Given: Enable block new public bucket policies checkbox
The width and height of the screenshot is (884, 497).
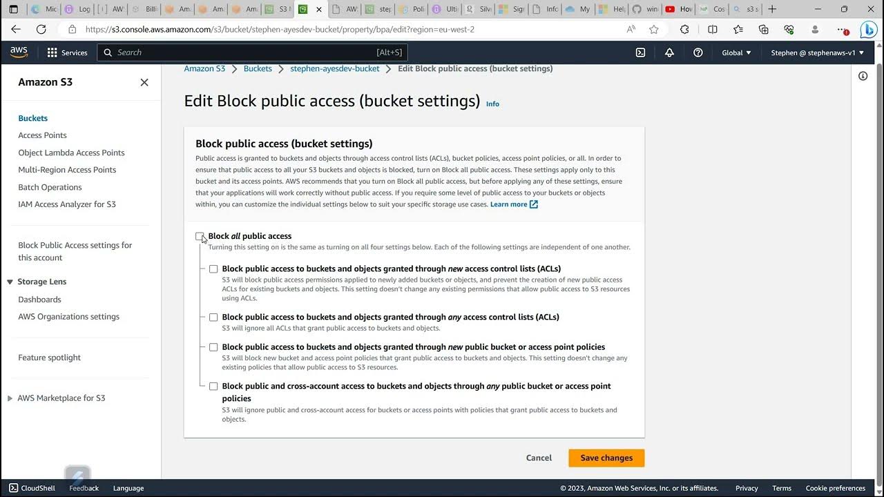Looking at the screenshot, I should click(x=213, y=347).
